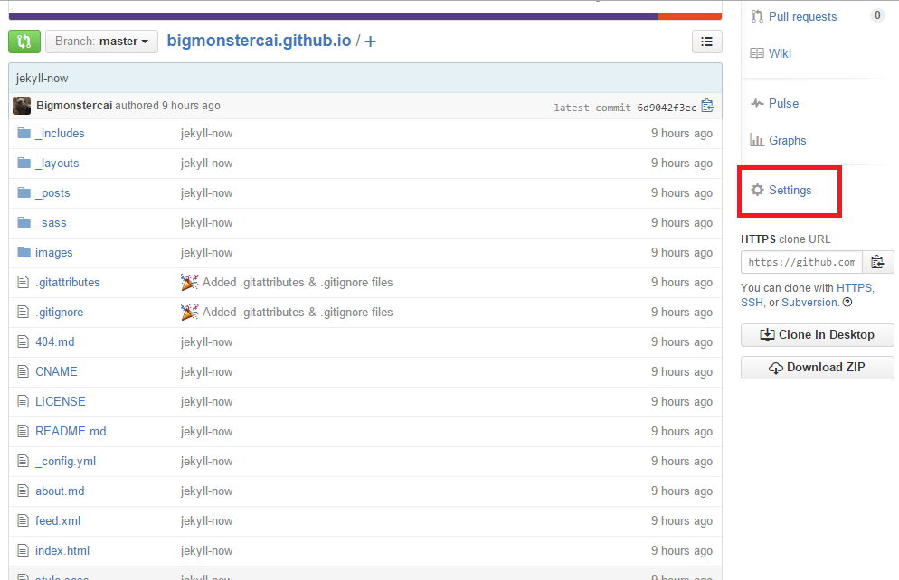Viewport: 899px width, 580px height.
Task: Click the green compare and review button
Action: [24, 42]
